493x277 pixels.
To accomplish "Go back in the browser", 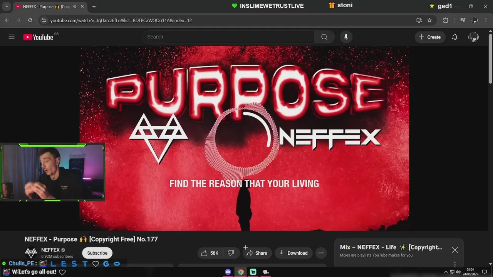I will point(7,20).
